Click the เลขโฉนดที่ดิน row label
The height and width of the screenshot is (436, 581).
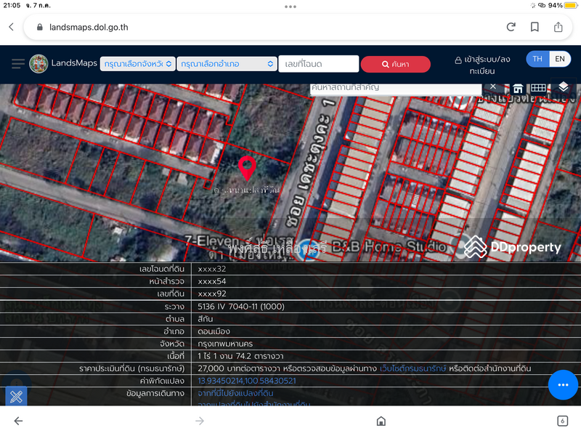tap(161, 269)
